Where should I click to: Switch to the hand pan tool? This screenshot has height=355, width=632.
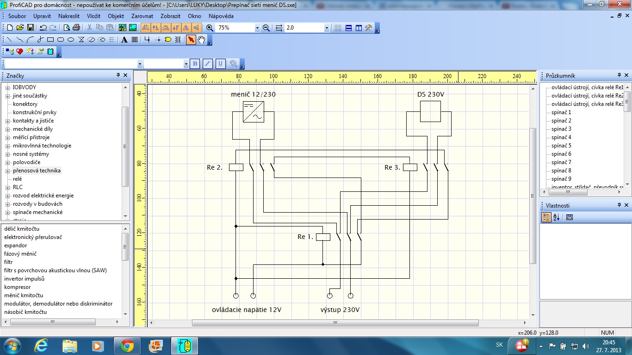coord(201,40)
